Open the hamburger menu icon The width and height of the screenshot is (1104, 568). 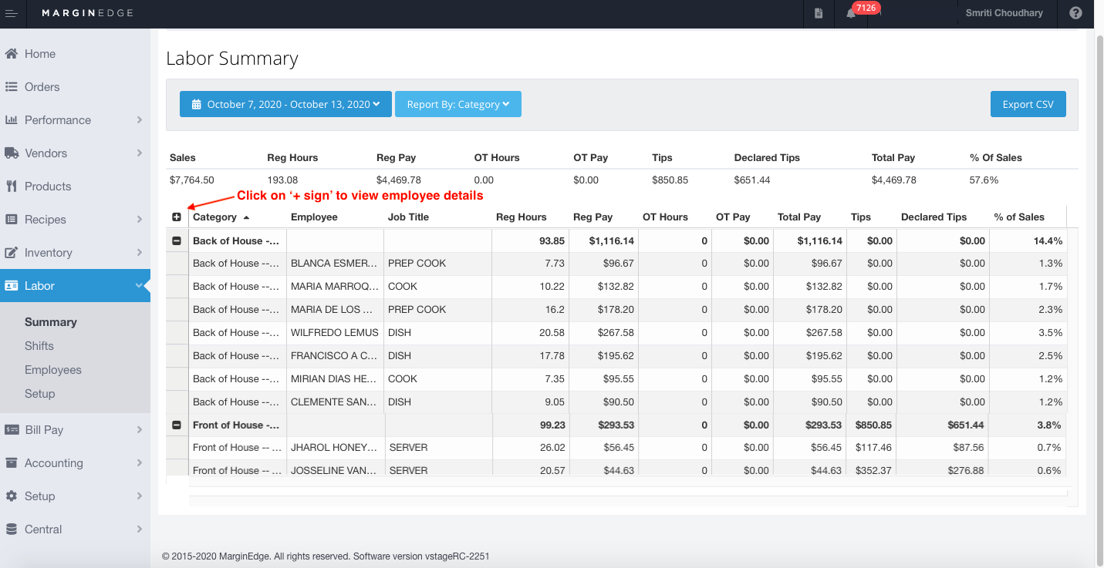coord(11,13)
